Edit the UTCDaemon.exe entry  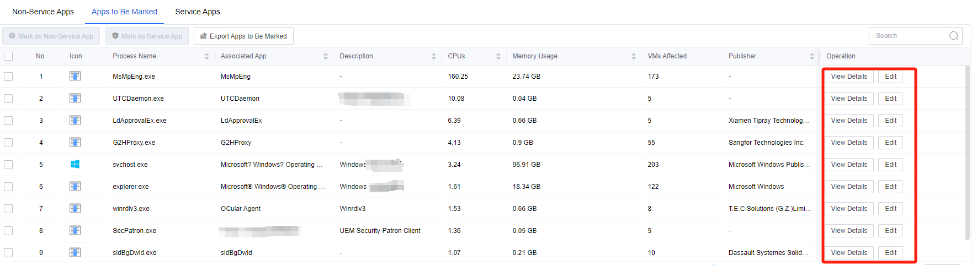pyautogui.click(x=891, y=99)
